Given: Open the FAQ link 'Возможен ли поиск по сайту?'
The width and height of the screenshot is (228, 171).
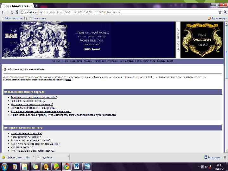Looking at the screenshot, I should coord(28,101).
